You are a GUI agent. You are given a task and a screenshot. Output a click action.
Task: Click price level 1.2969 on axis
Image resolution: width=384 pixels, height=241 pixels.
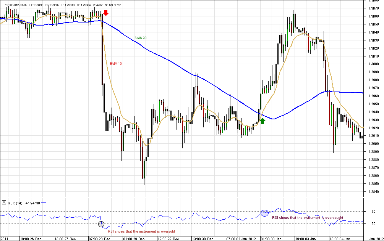tap(373, 96)
